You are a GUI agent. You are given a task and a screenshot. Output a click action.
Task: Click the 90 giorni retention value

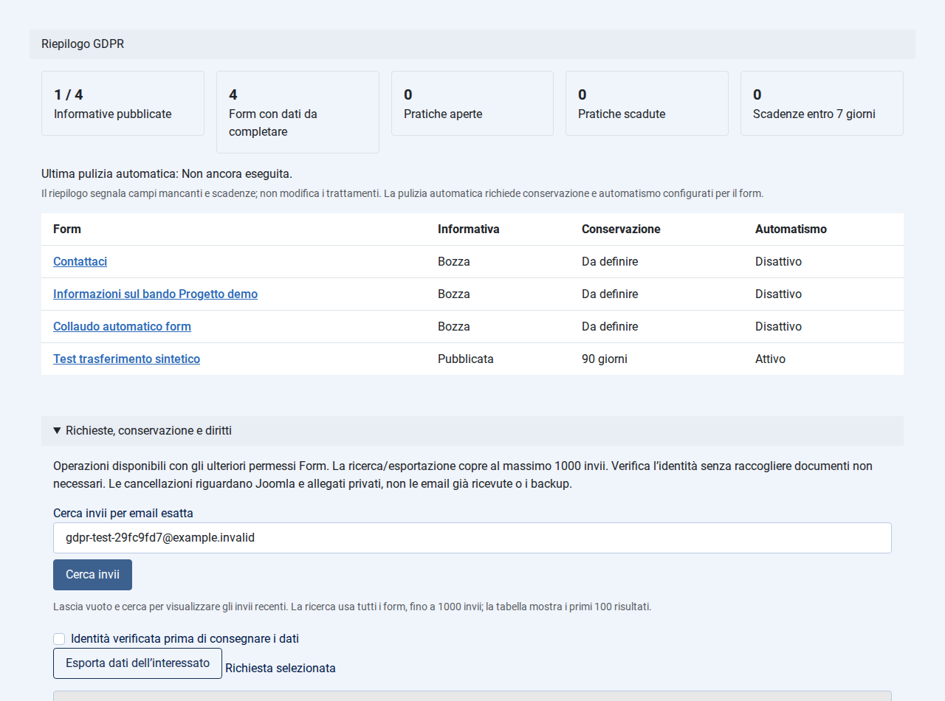click(x=605, y=359)
